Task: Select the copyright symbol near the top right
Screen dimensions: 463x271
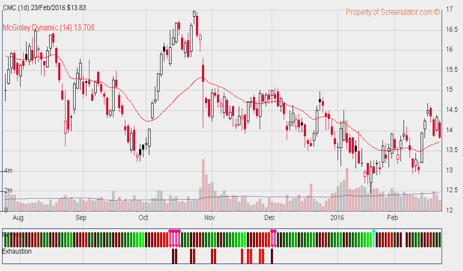Action: [435, 14]
